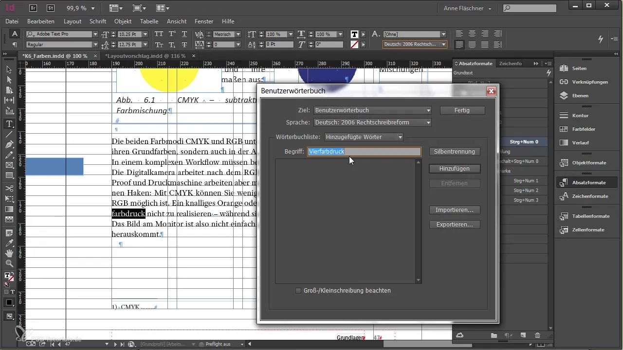
Task: Open the Schrift menu
Action: 98,21
